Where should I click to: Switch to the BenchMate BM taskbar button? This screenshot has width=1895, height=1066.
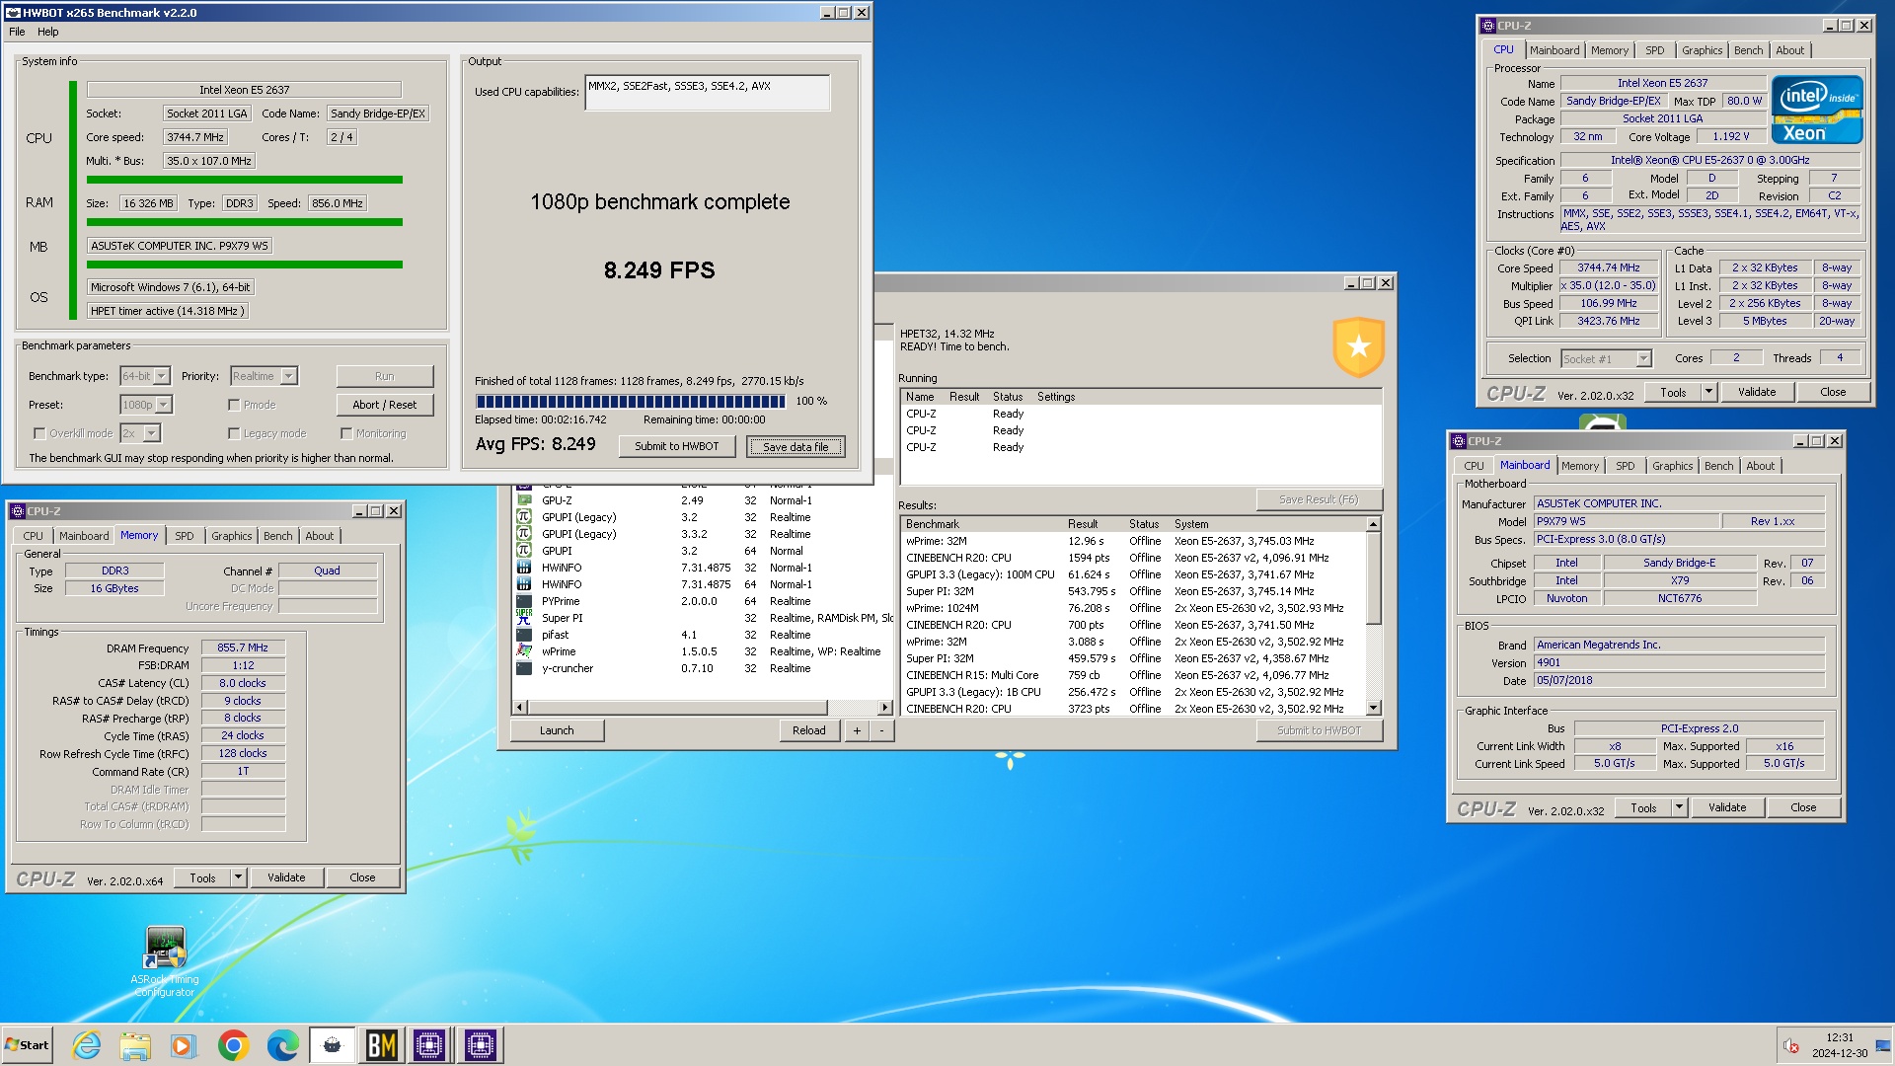[381, 1045]
